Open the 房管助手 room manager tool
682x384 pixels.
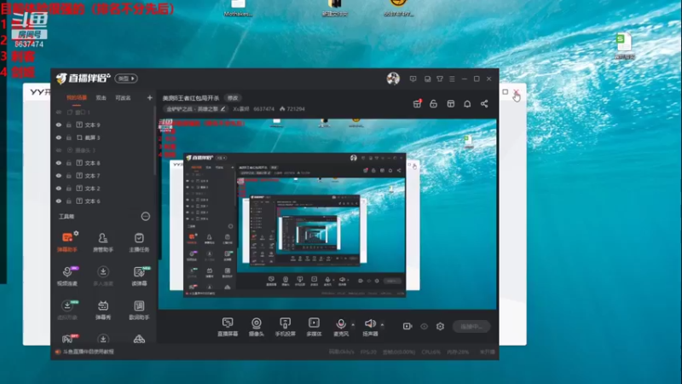coord(103,242)
